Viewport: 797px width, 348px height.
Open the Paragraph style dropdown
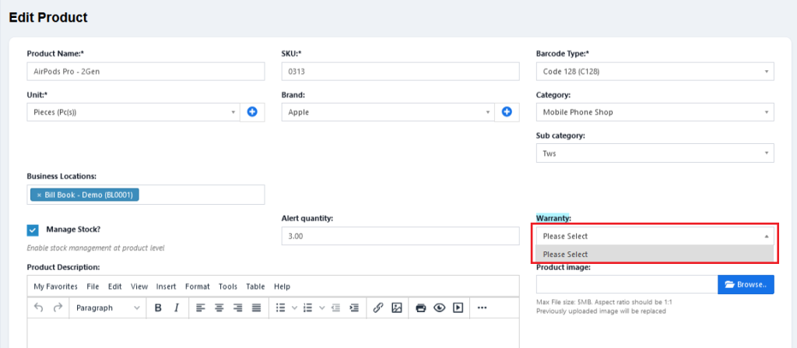(x=108, y=308)
